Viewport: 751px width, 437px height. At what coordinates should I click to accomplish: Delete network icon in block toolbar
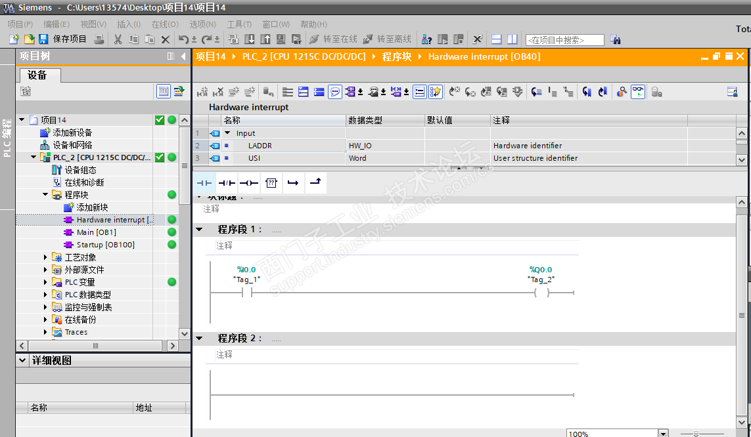218,92
